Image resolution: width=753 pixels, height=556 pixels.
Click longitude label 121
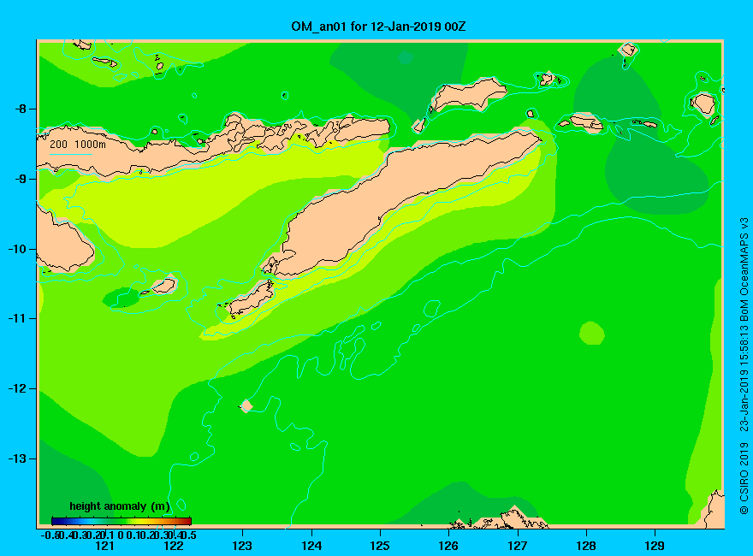[104, 546]
